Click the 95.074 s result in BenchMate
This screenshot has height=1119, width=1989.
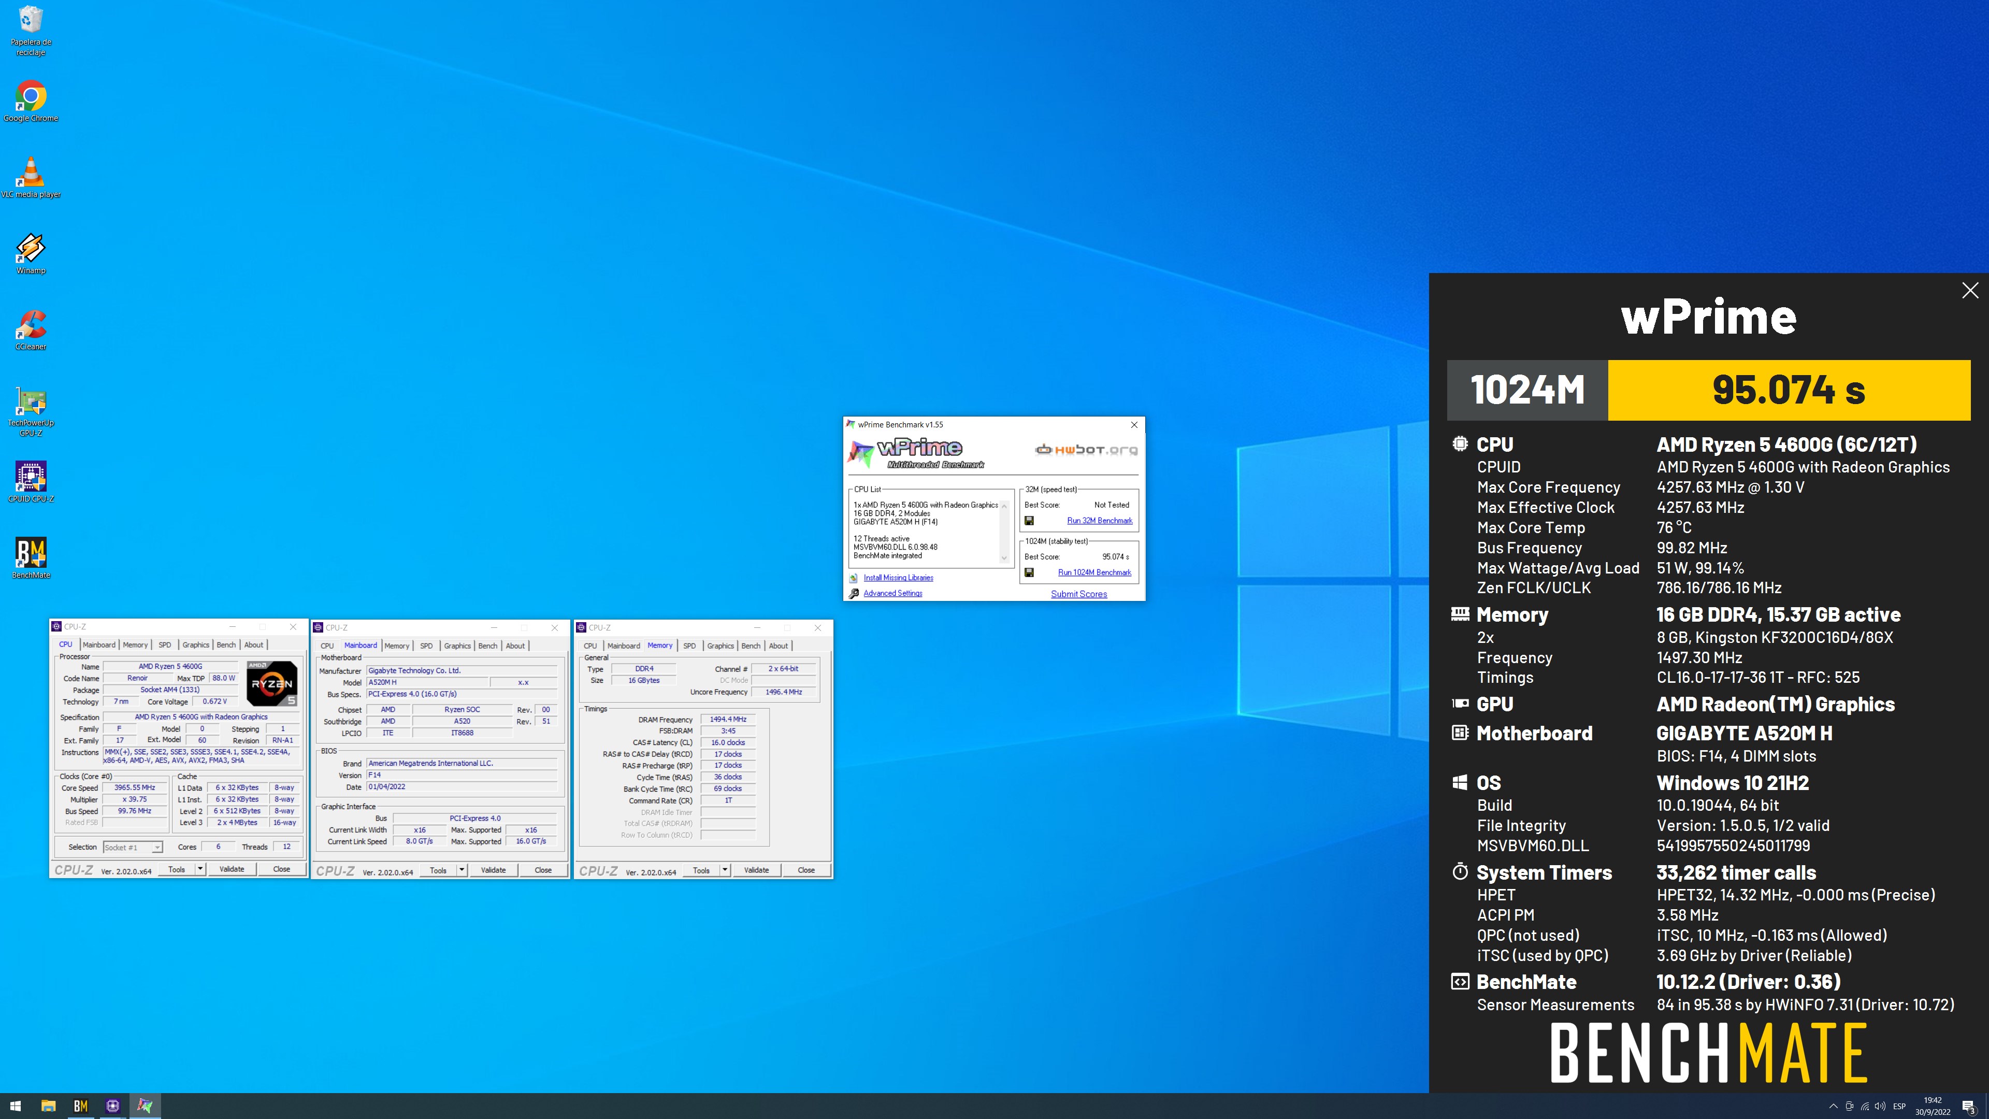(1789, 390)
